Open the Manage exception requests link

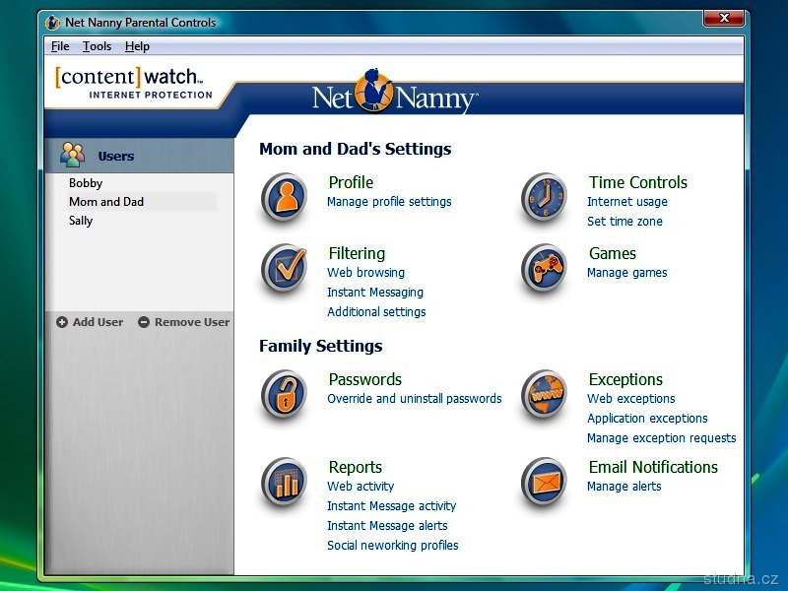coord(661,437)
